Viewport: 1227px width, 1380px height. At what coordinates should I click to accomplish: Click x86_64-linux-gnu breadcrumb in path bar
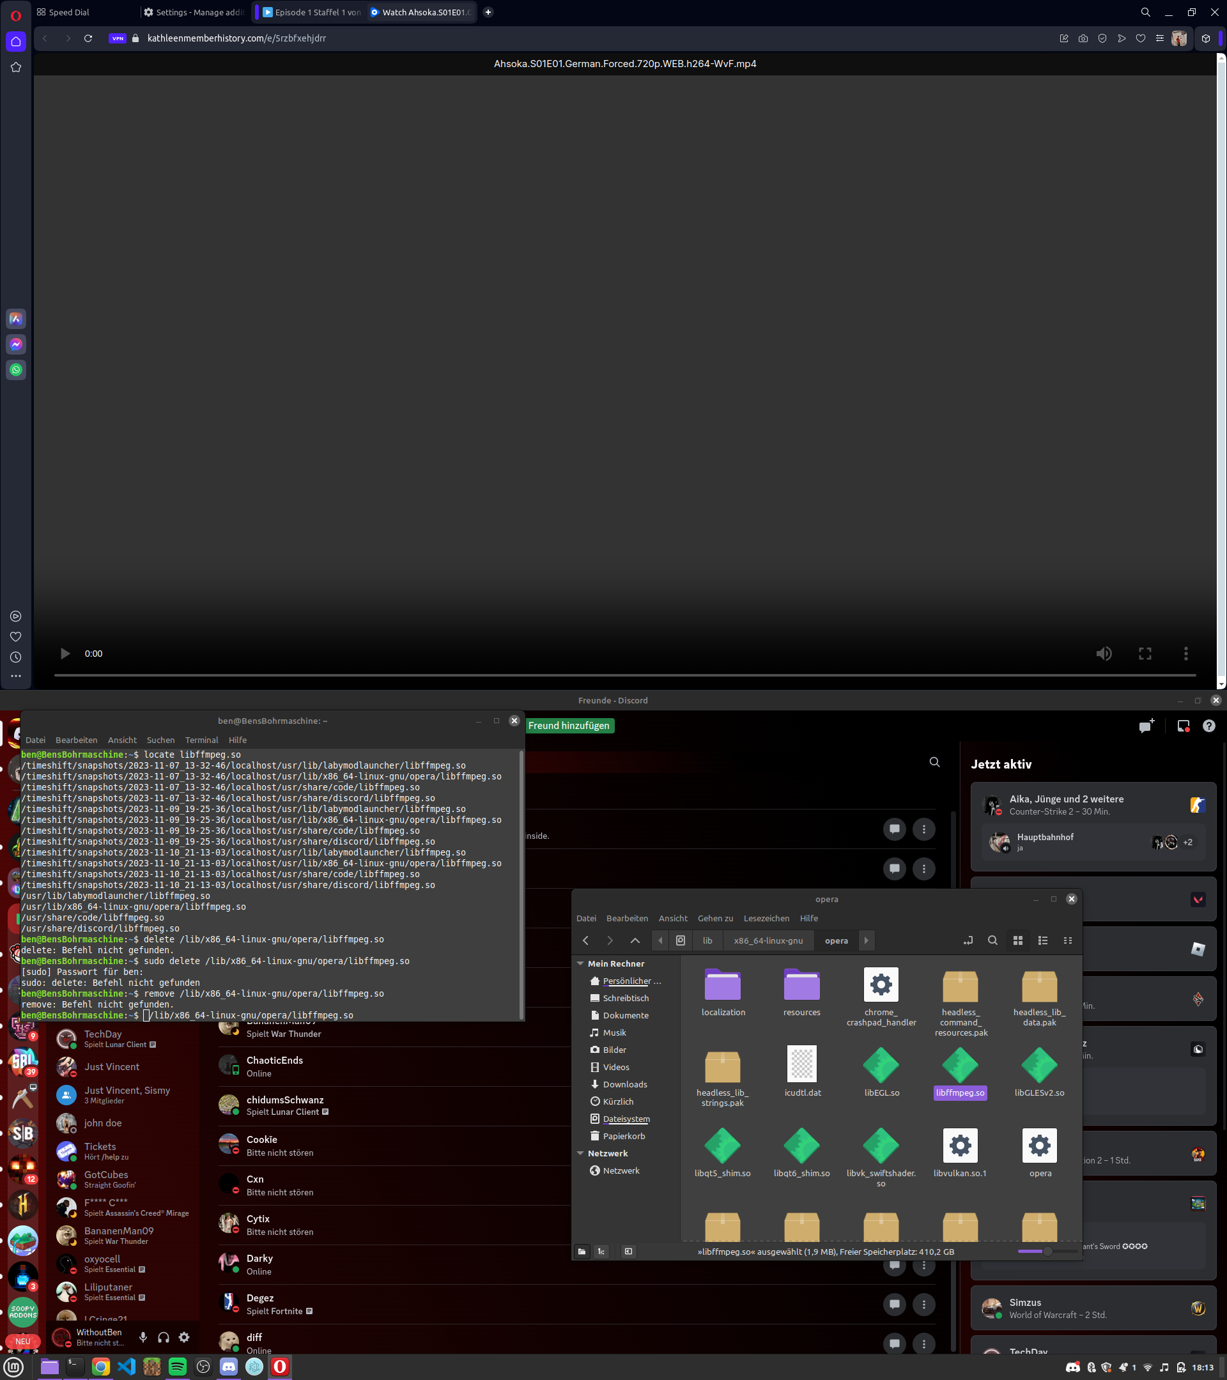(769, 940)
